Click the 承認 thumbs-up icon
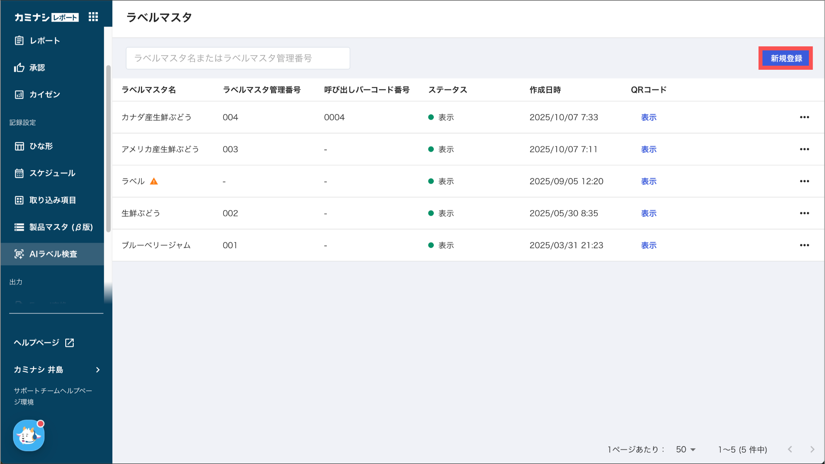The image size is (825, 464). point(19,68)
